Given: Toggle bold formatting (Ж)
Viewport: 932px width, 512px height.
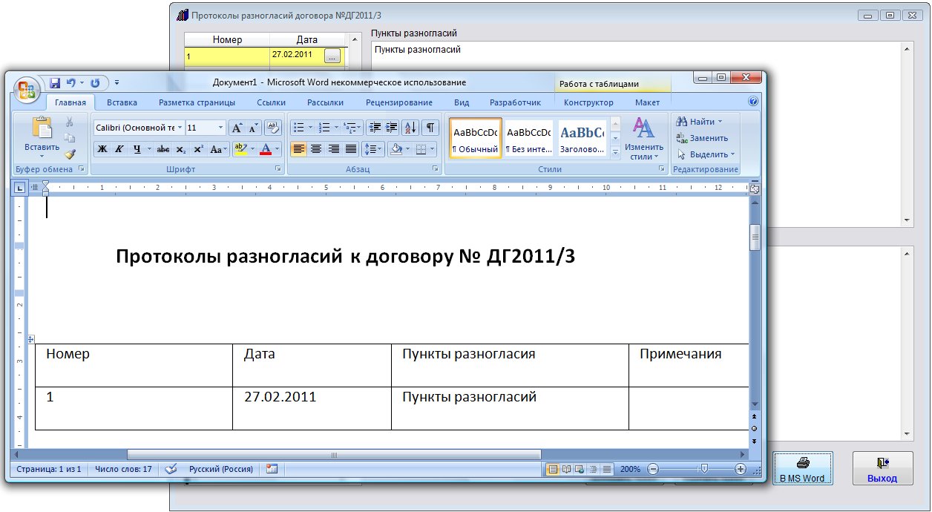Looking at the screenshot, I should tap(102, 149).
